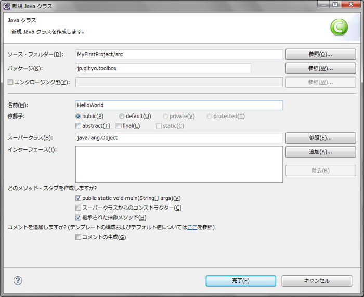
Task: Click the help question mark icon
Action: click(18, 280)
